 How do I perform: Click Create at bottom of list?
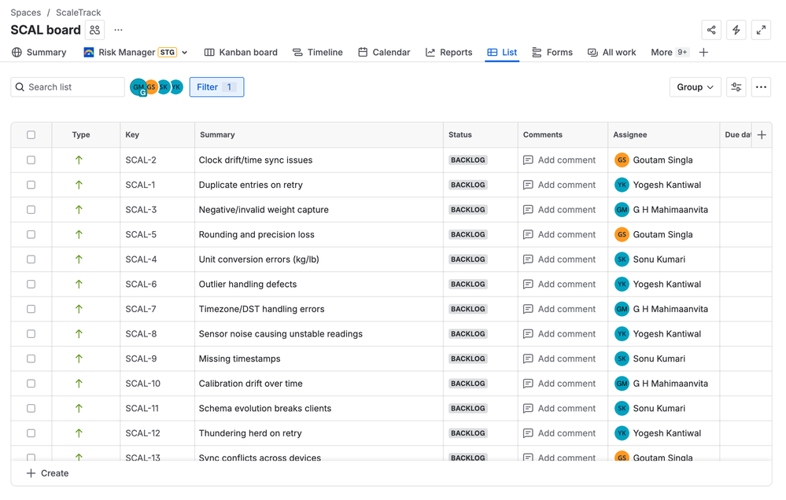click(48, 473)
